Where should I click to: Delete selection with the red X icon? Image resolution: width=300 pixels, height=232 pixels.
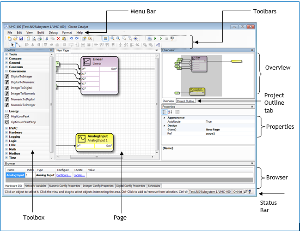click(58, 39)
